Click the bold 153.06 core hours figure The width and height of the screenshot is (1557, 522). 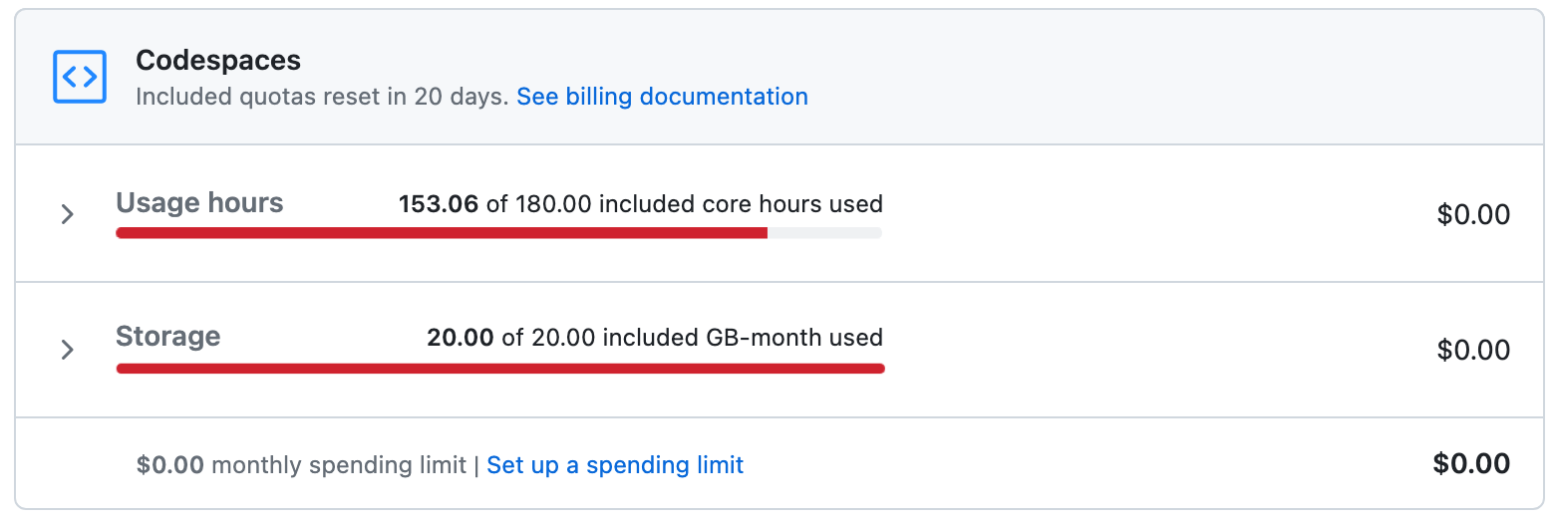coord(438,204)
